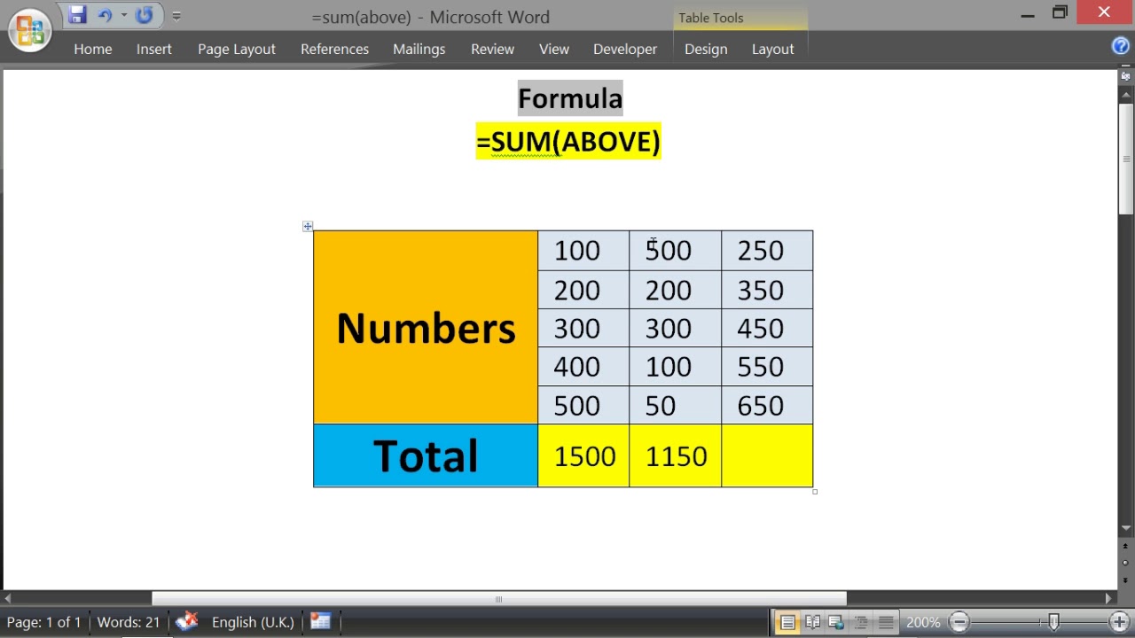Screen dimensions: 1135x638
Task: Switch to Print Layout view
Action: (x=787, y=622)
